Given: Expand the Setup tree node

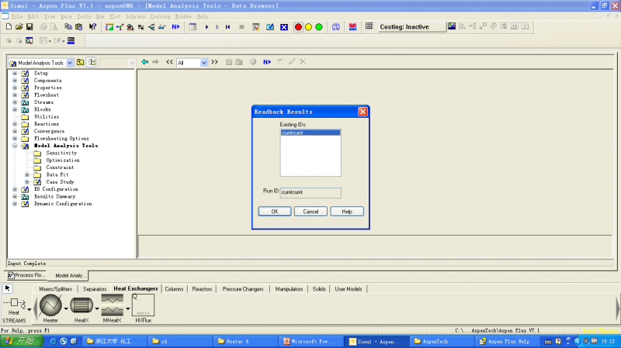Looking at the screenshot, I should [x=15, y=73].
